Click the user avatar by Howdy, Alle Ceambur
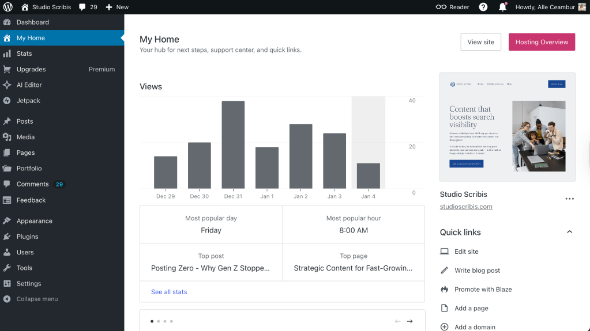 (582, 7)
